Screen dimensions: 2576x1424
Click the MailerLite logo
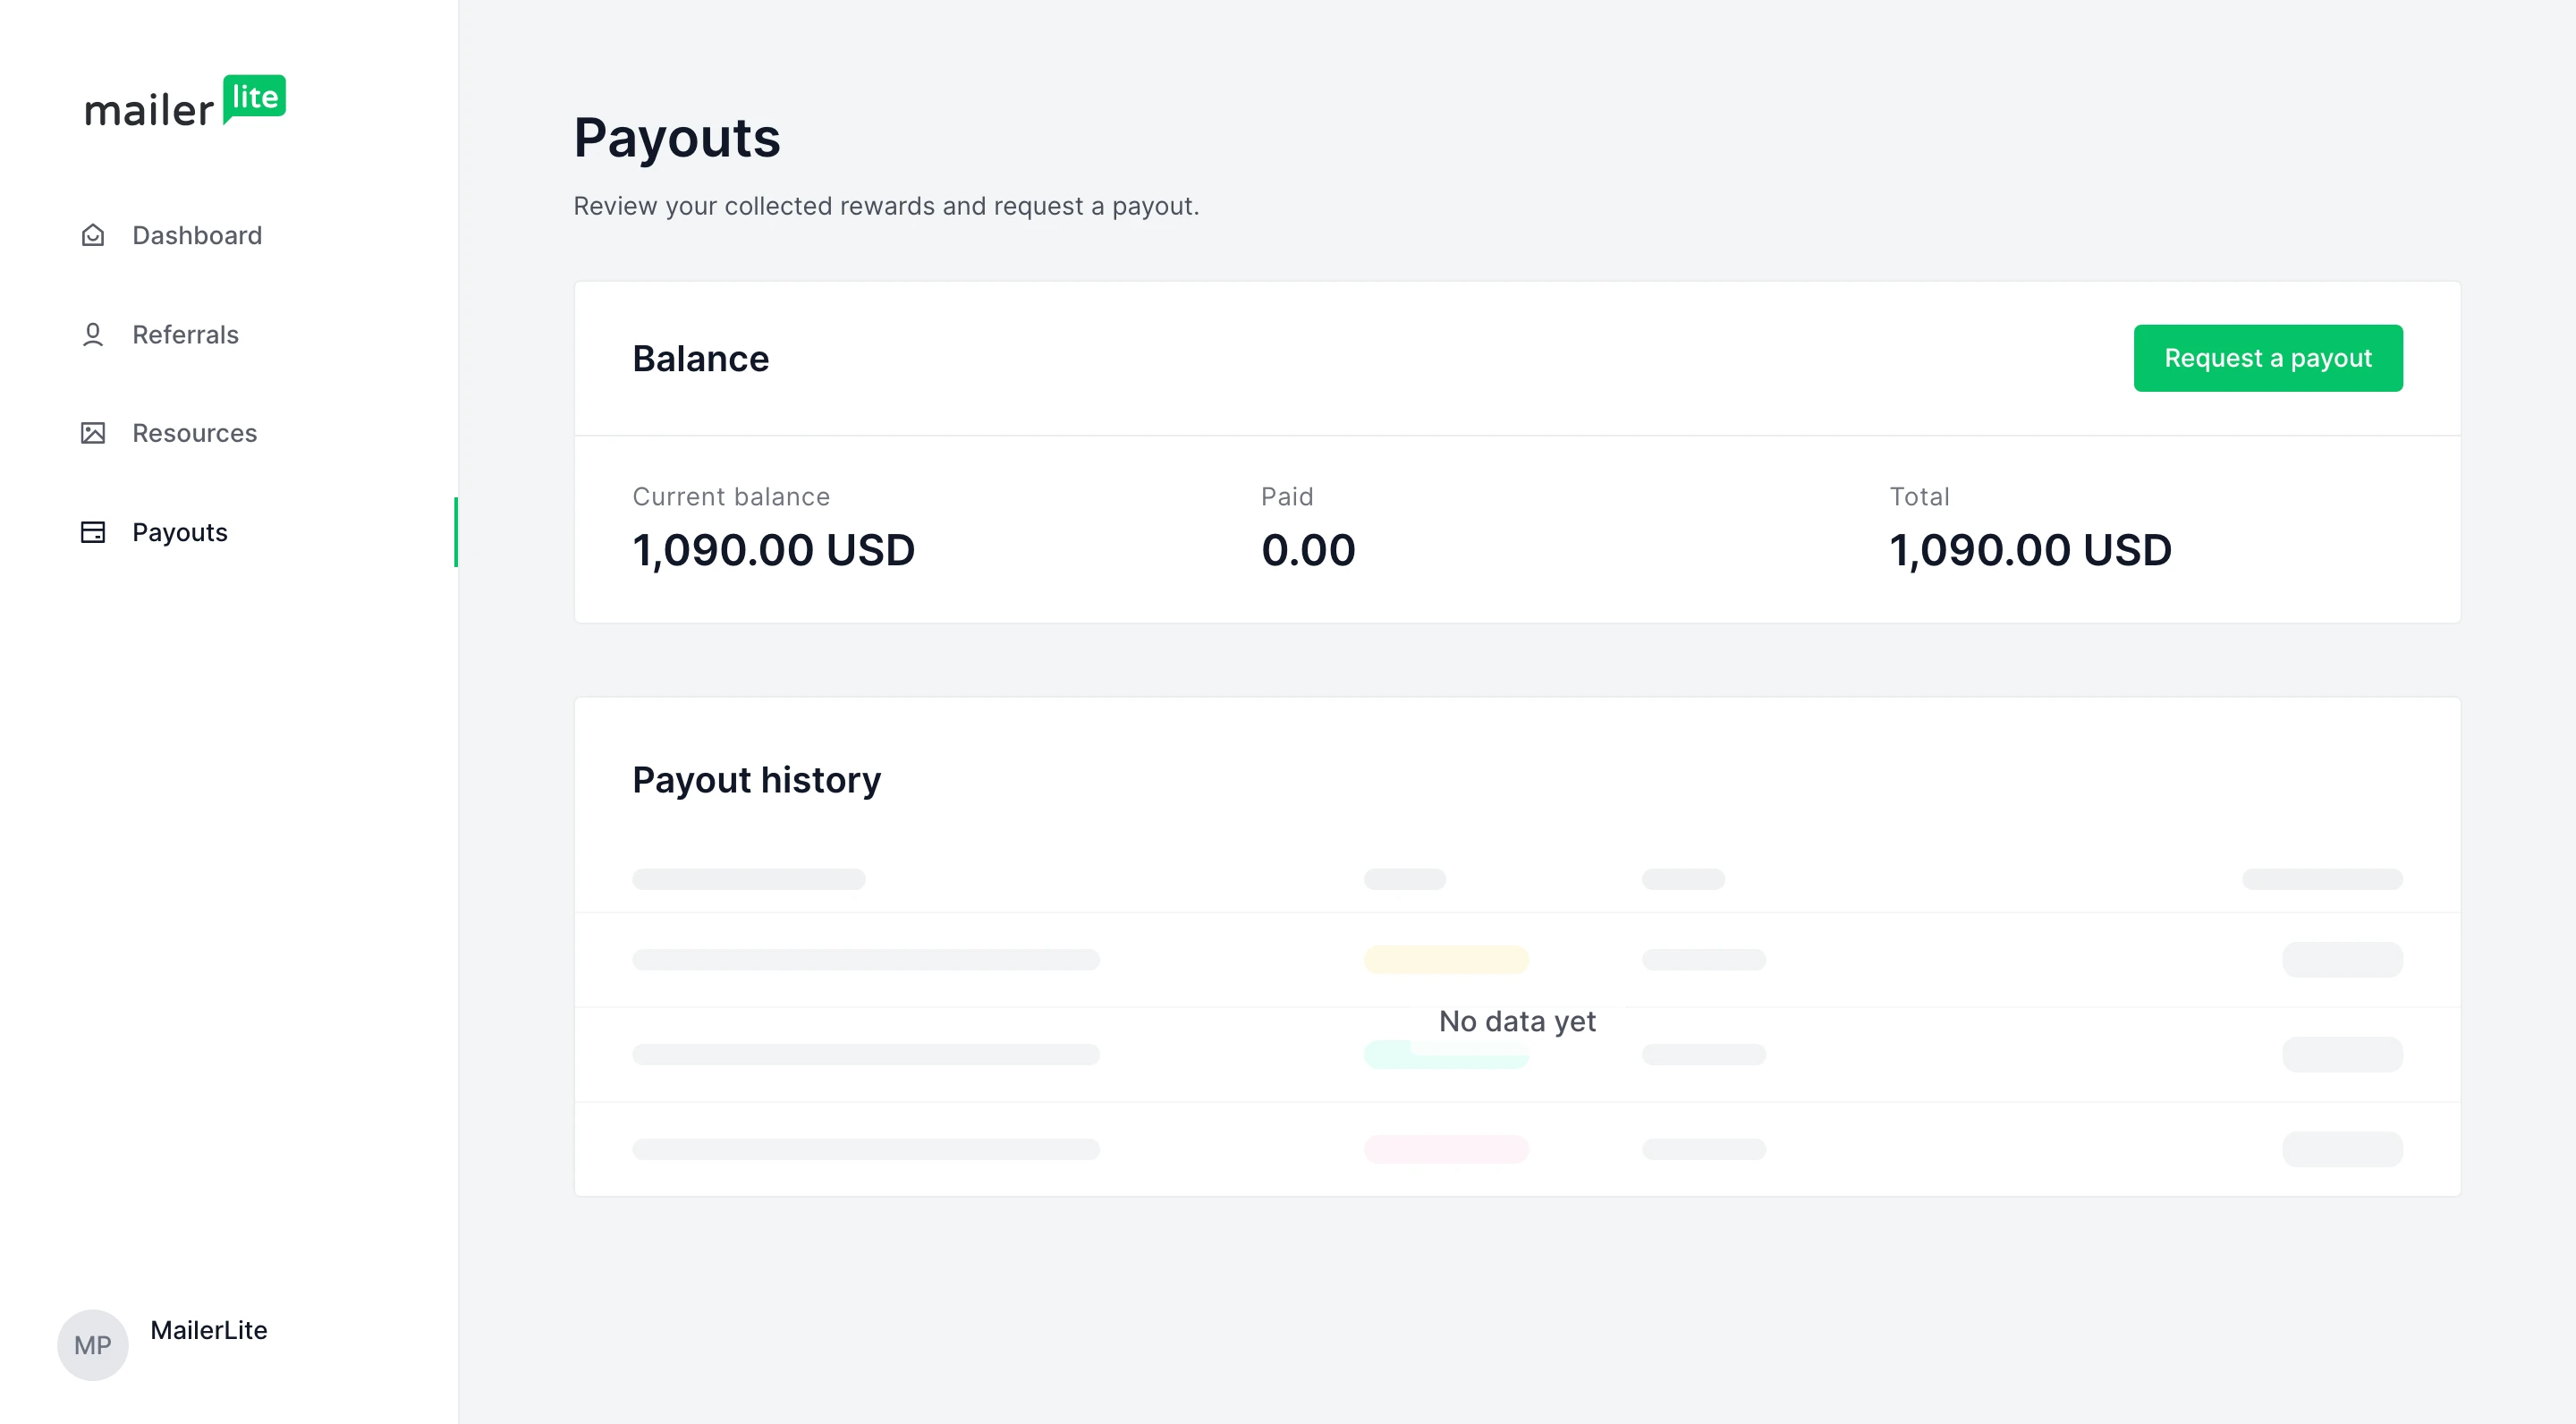pos(185,102)
